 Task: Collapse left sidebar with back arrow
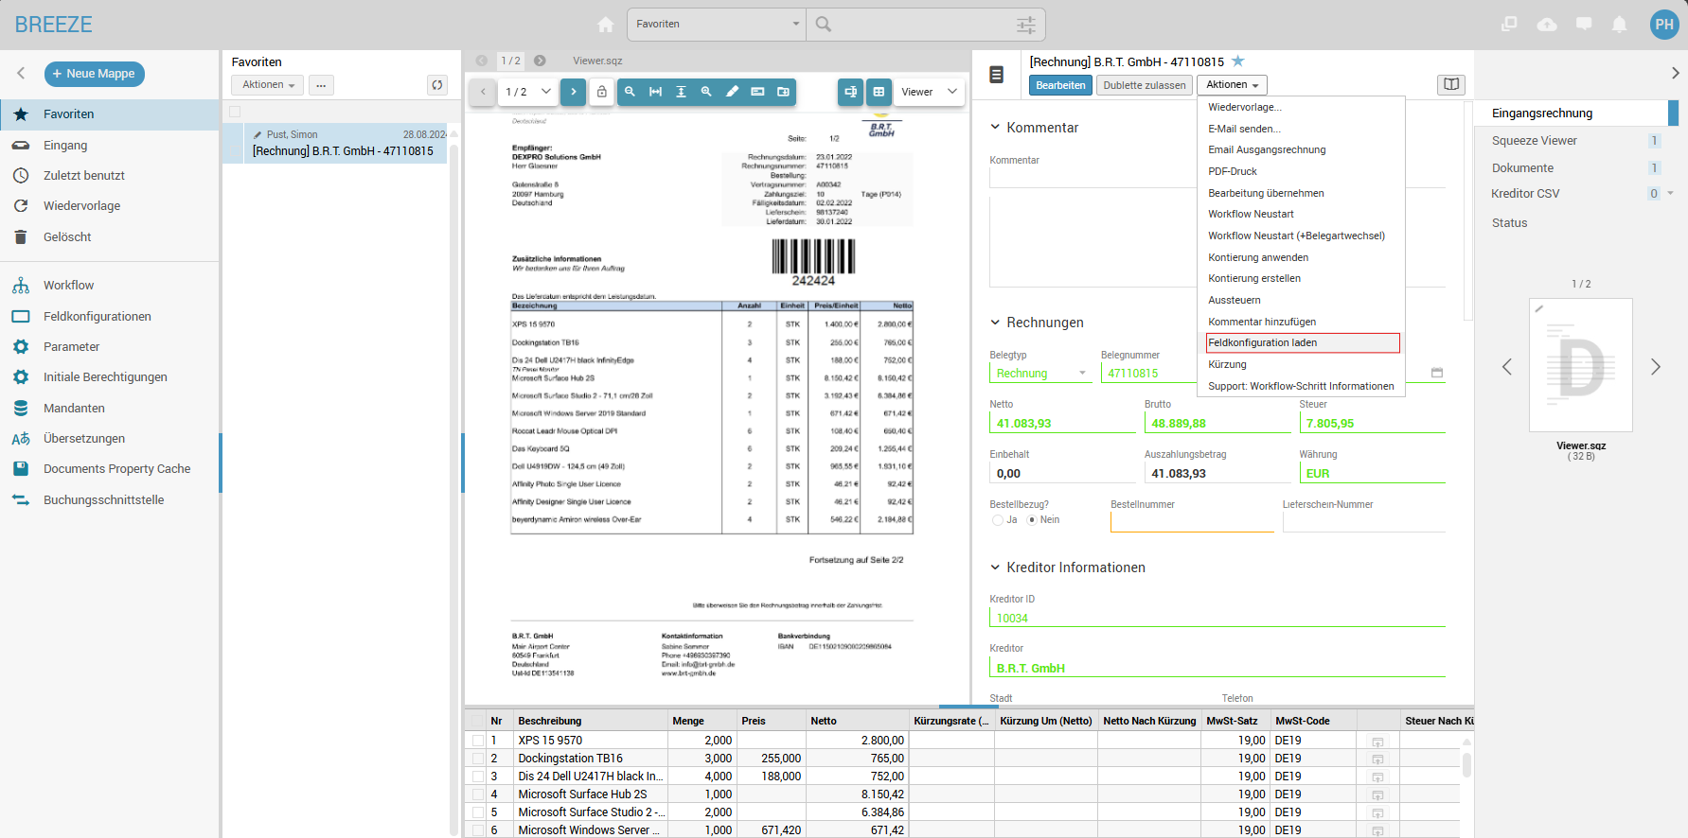pyautogui.click(x=21, y=73)
